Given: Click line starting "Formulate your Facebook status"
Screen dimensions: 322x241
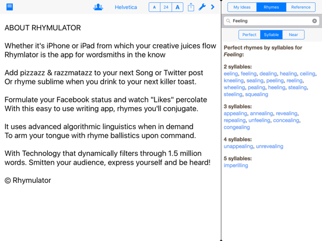Looking at the screenshot, I should [x=106, y=100].
